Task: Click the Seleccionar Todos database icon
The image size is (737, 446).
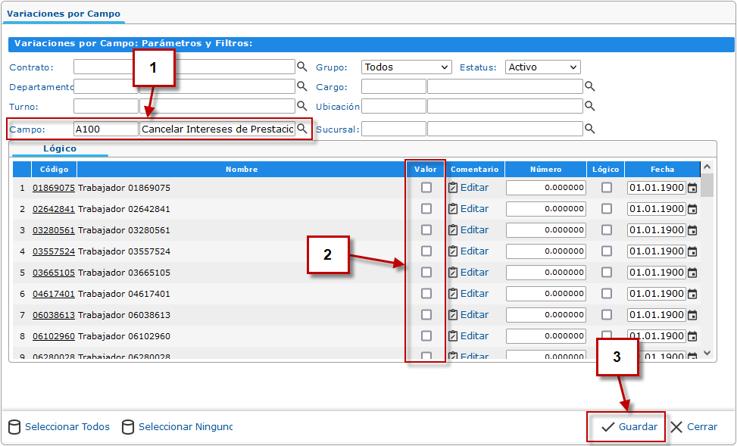Action: tap(14, 427)
